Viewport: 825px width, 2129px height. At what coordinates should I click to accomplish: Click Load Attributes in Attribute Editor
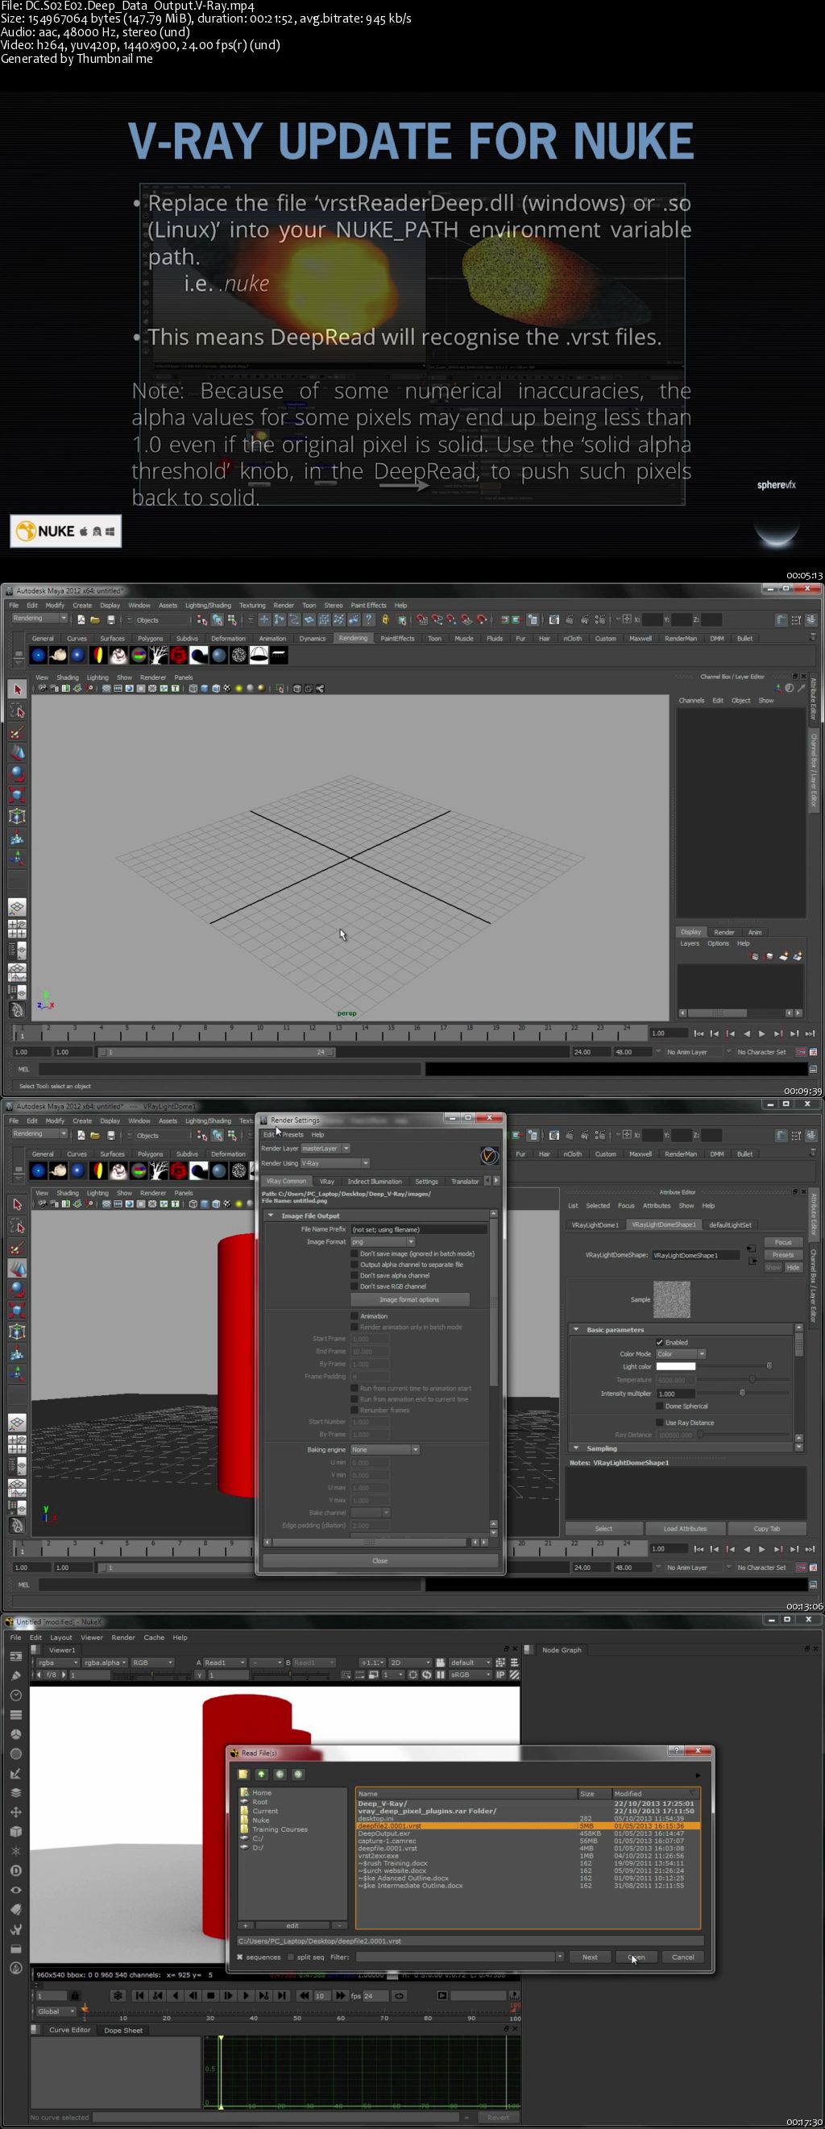686,1528
